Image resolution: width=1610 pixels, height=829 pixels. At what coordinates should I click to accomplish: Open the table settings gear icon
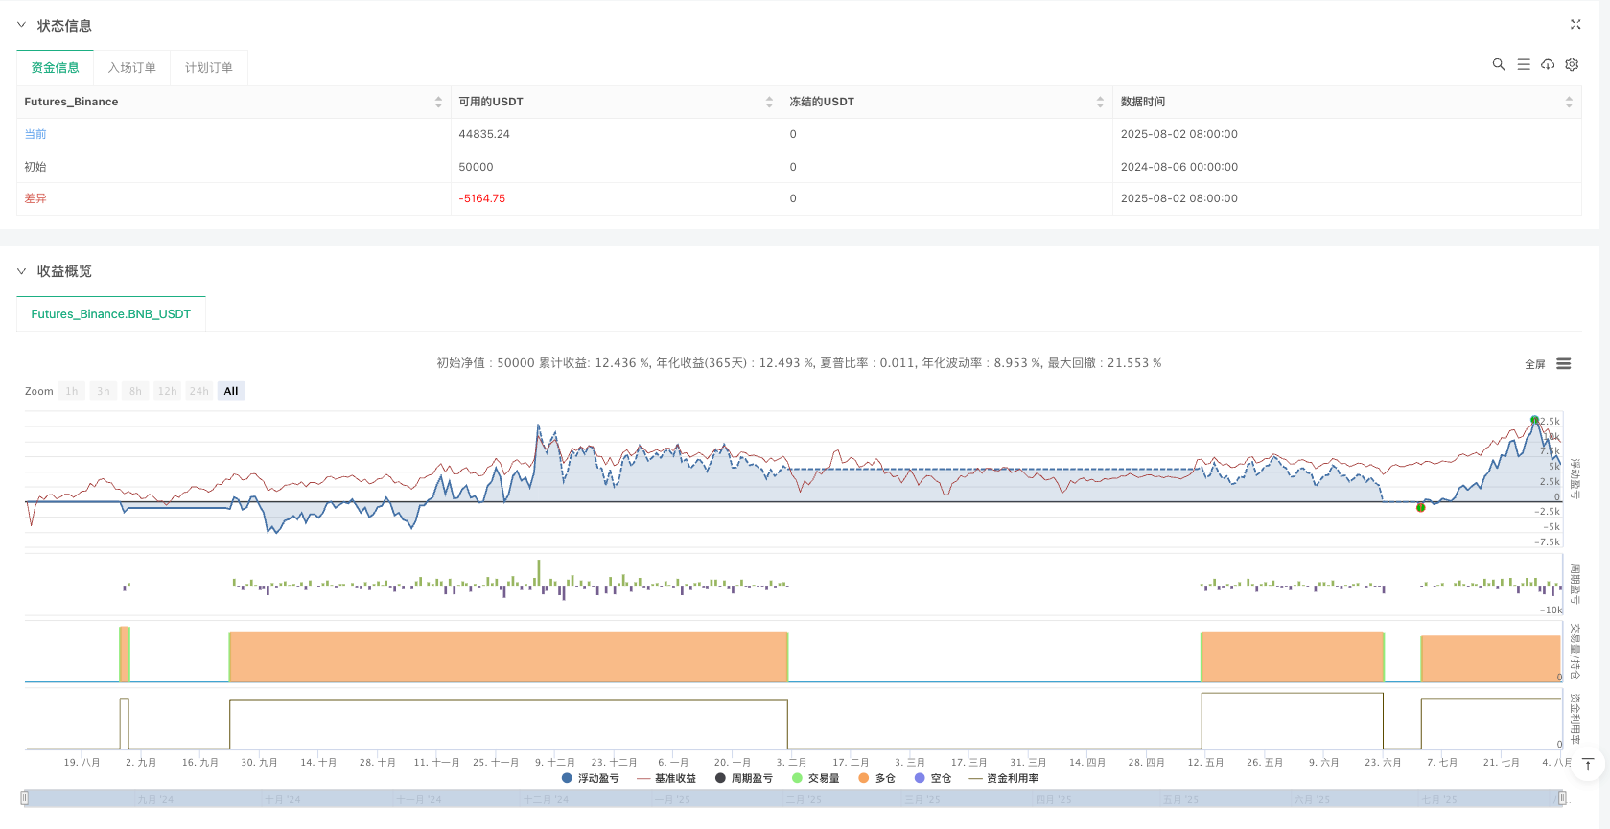click(x=1572, y=64)
